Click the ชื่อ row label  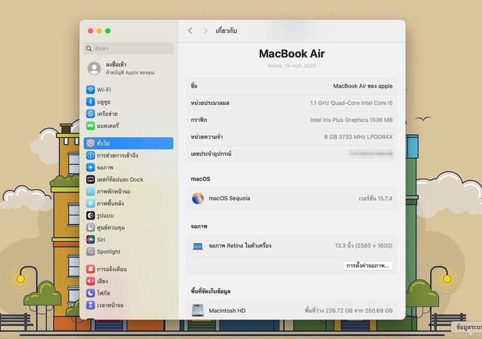point(194,86)
